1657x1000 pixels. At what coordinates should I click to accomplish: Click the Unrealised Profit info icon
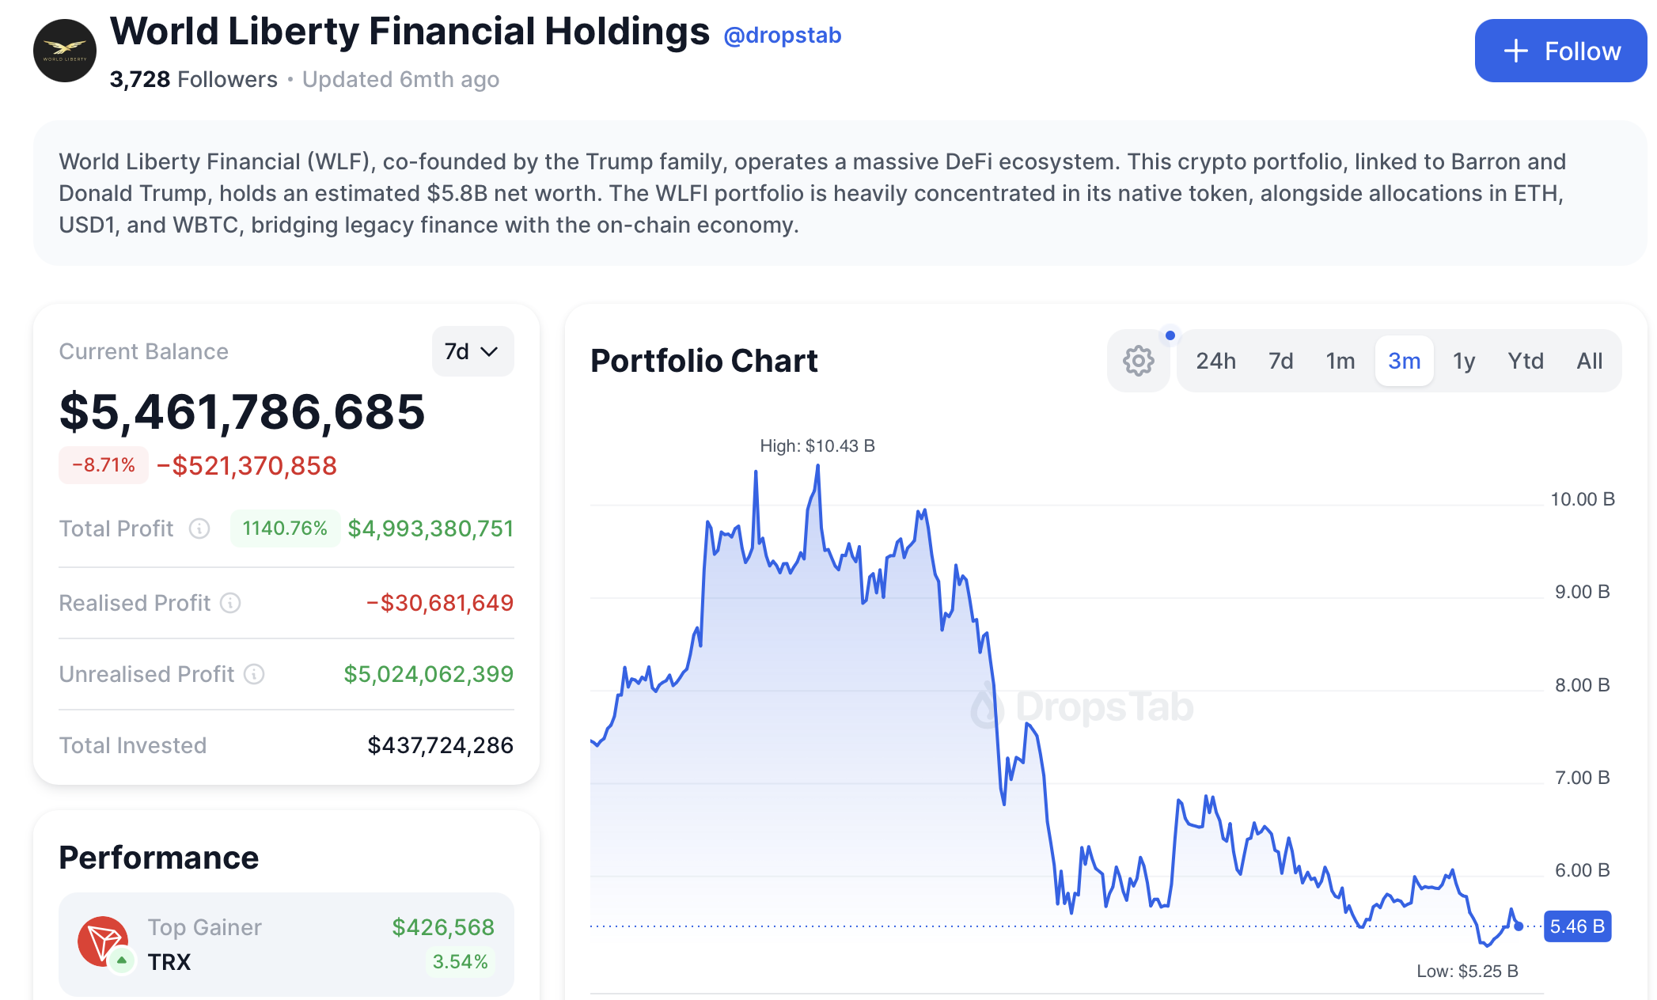[253, 675]
